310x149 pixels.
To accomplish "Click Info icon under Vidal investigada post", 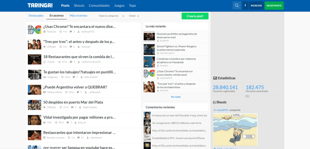I will [45, 122].
